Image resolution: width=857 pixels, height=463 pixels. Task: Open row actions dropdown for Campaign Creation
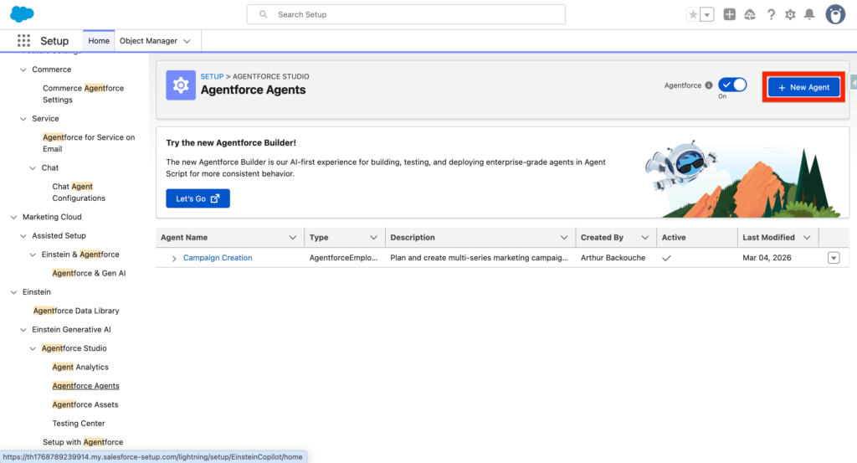point(833,258)
